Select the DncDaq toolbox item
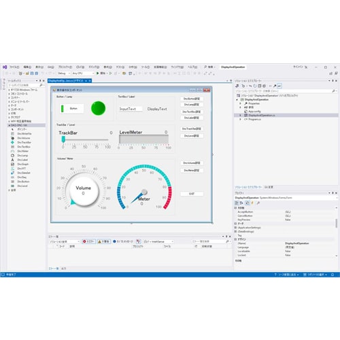Screen dimensions: 340x340 click(22, 177)
